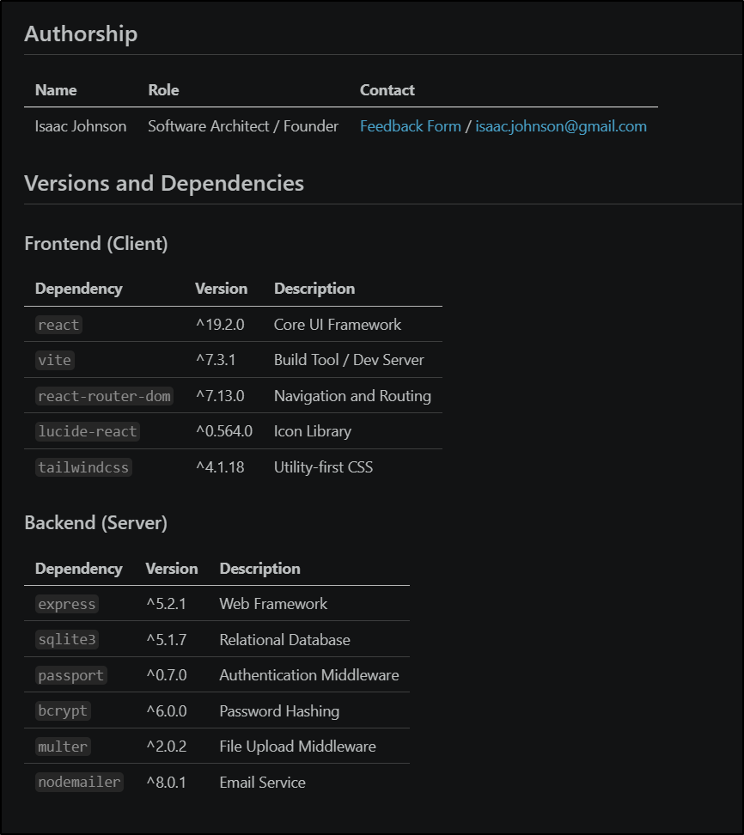Click the tailwindcss code label
744x835 pixels.
(x=83, y=467)
